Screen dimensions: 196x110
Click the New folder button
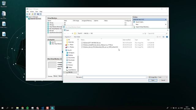pos(77,37)
